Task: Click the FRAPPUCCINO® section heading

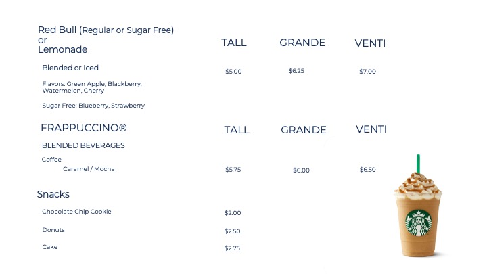Action: [x=84, y=128]
